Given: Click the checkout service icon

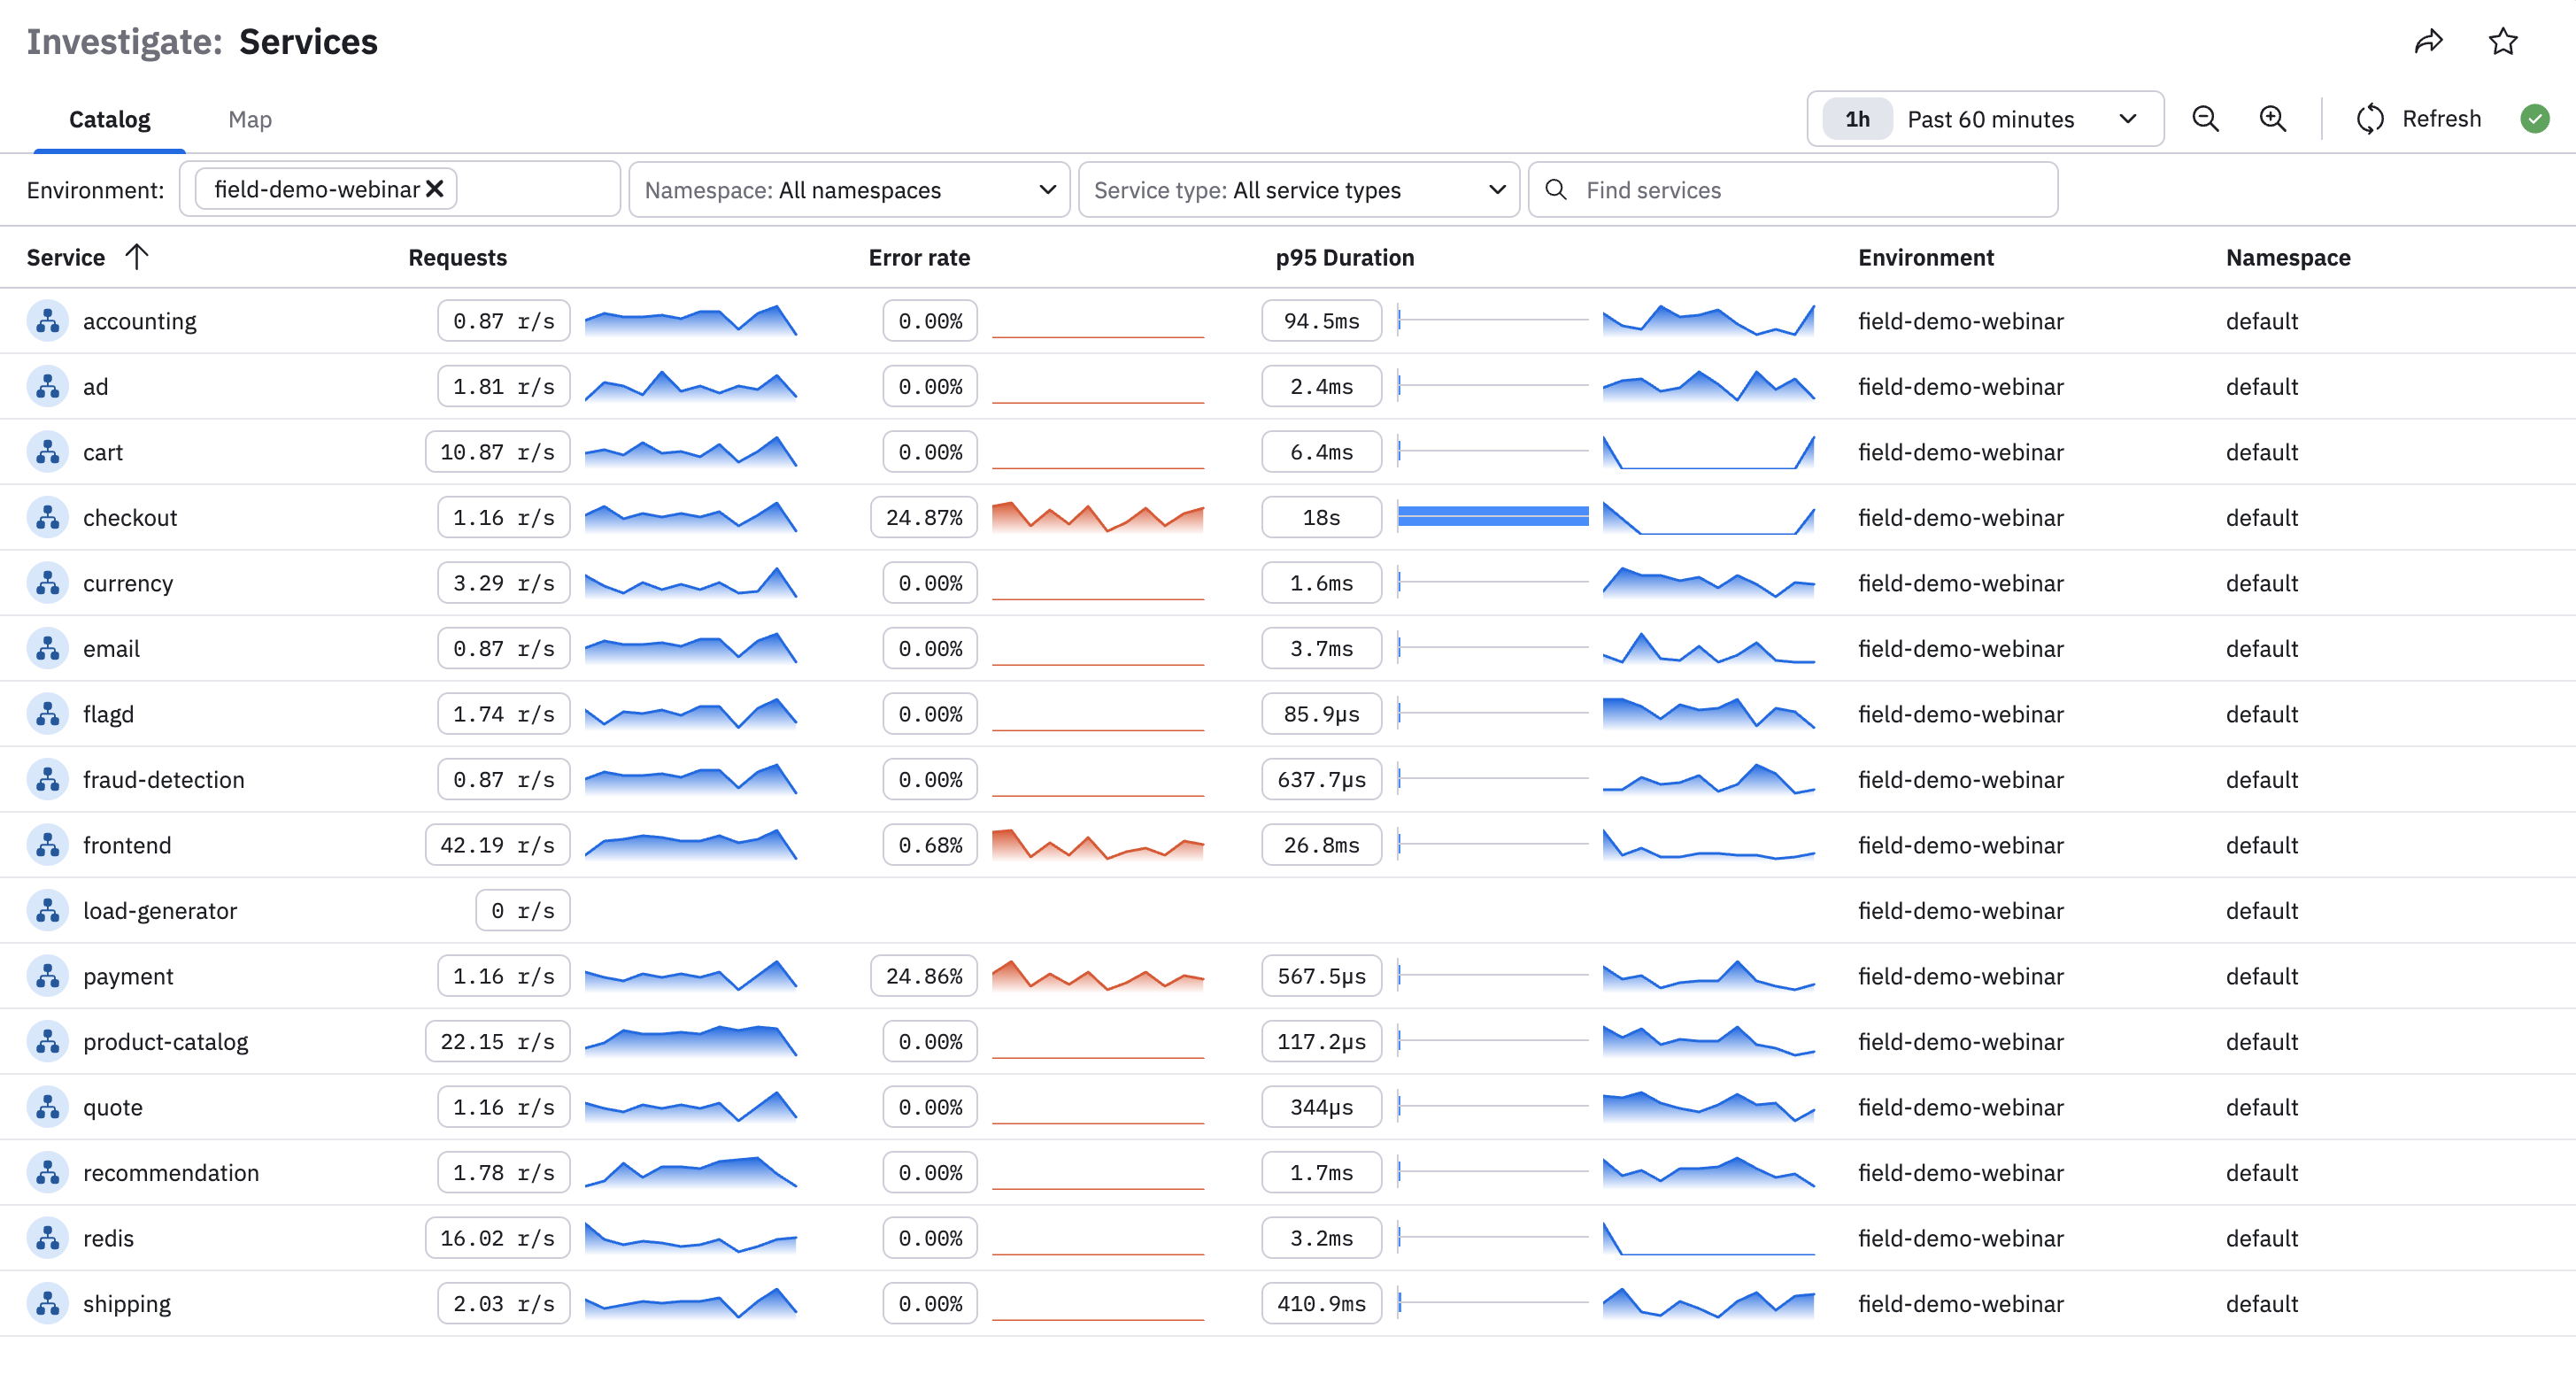Looking at the screenshot, I should pyautogui.click(x=47, y=517).
